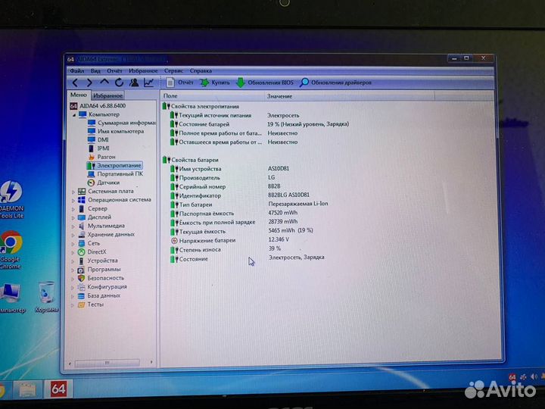545x409 pixels.
Task: Select the Производитель LG row
Action: (223, 178)
